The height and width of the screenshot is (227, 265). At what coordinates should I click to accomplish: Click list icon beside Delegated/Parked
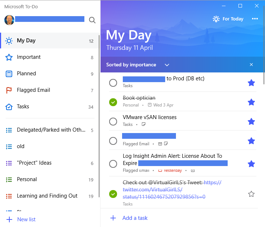tap(9, 130)
